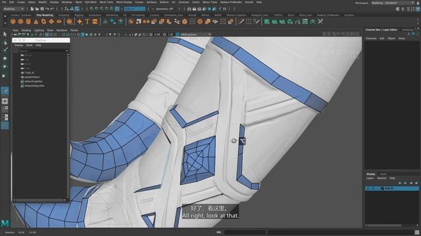Click the Insert Edge Loop shelf icon
The image size is (421, 236).
[x=249, y=22]
